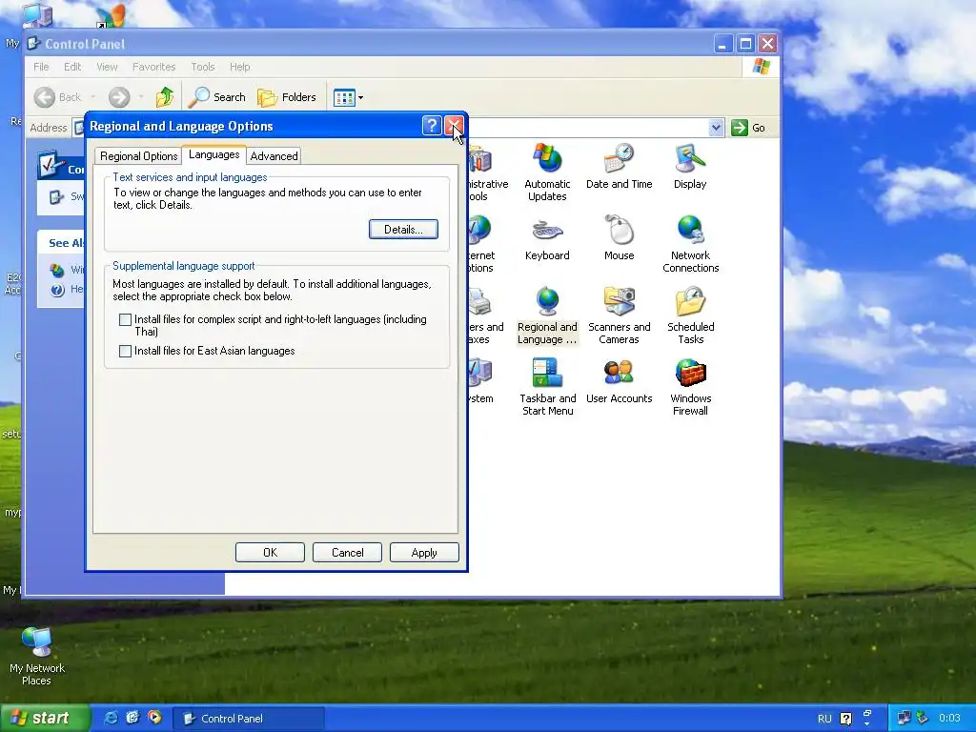This screenshot has width=976, height=732.
Task: Click the RU language bar indicator
Action: pos(824,719)
